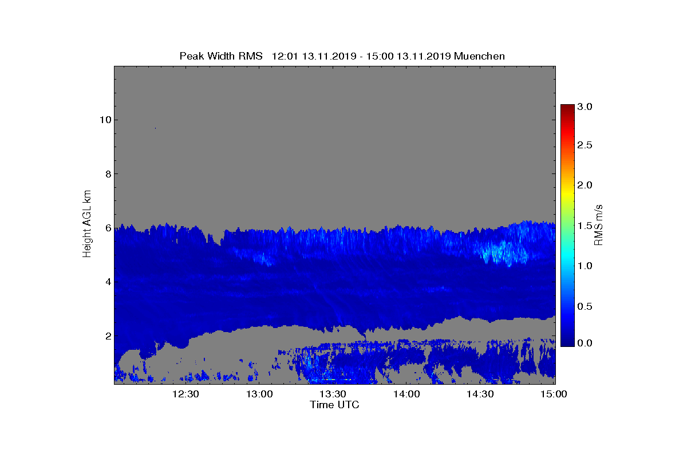Click the '14:00' time axis label
Viewport: 687px width, 458px height.
pyautogui.click(x=406, y=394)
